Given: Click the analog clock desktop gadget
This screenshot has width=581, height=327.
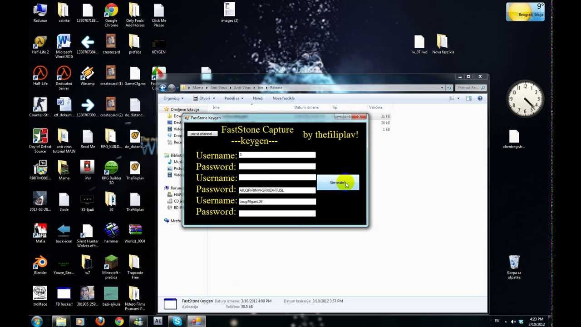Looking at the screenshot, I should pyautogui.click(x=525, y=99).
